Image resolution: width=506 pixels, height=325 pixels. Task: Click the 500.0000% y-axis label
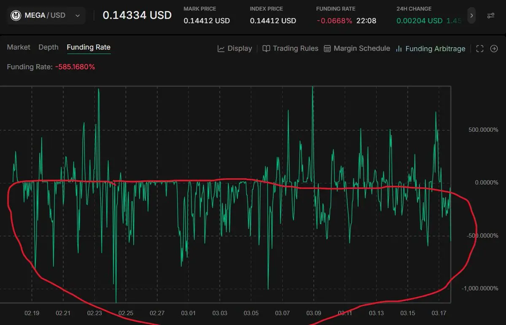(483, 130)
